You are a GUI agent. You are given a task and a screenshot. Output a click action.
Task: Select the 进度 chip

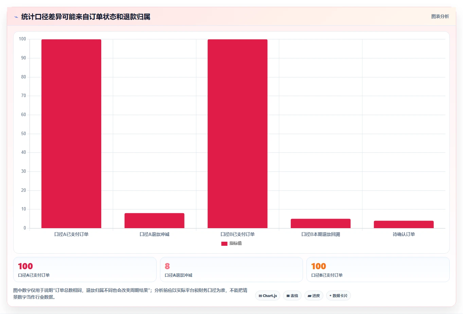(314, 296)
